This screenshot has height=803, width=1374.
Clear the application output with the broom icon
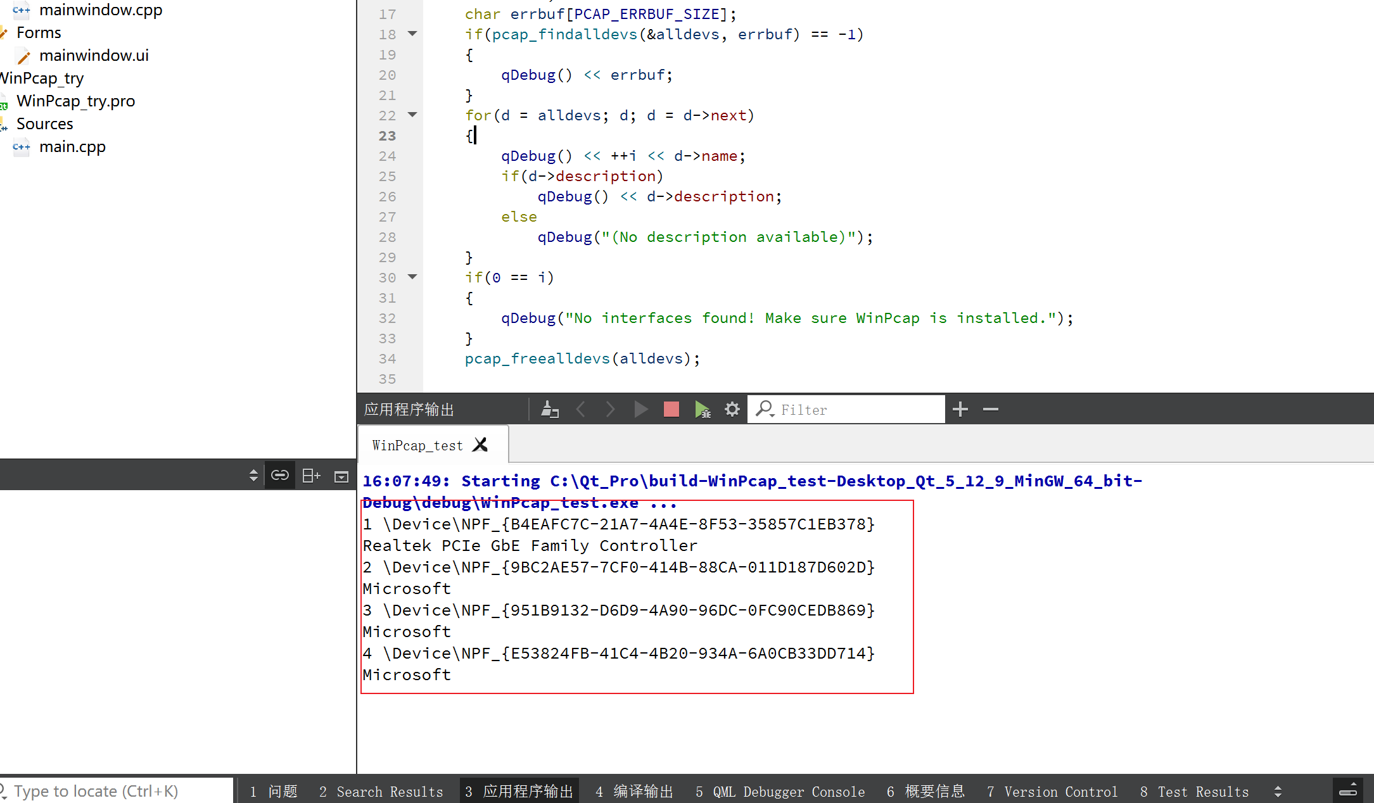(549, 409)
